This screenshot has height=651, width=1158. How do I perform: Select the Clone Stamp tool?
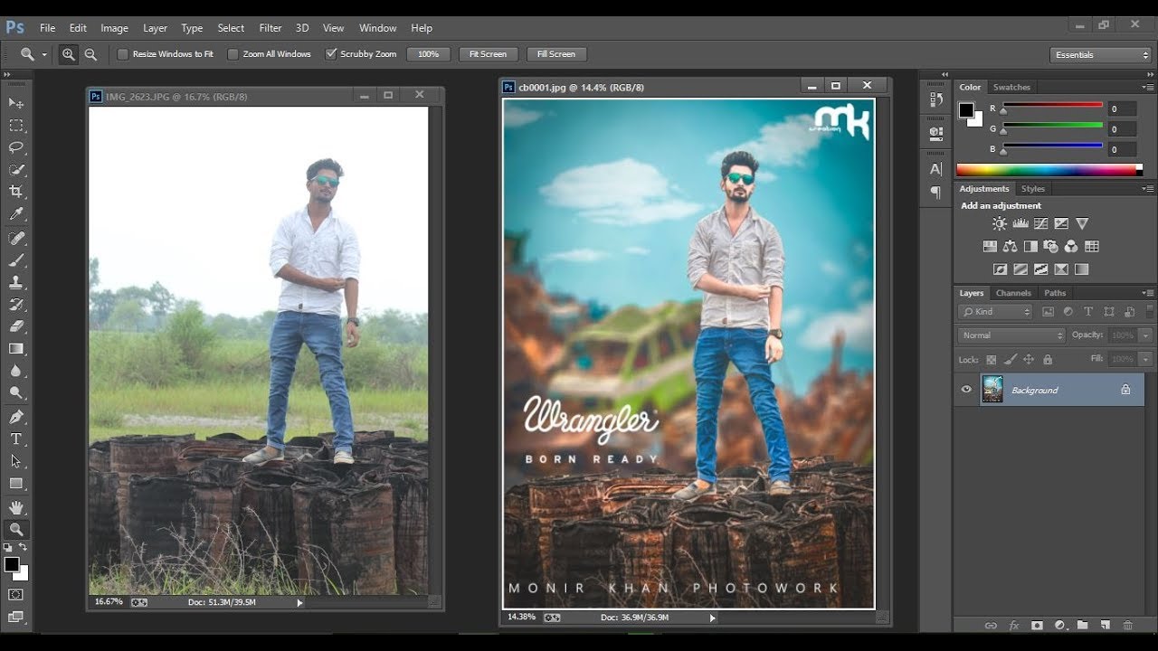(x=16, y=282)
